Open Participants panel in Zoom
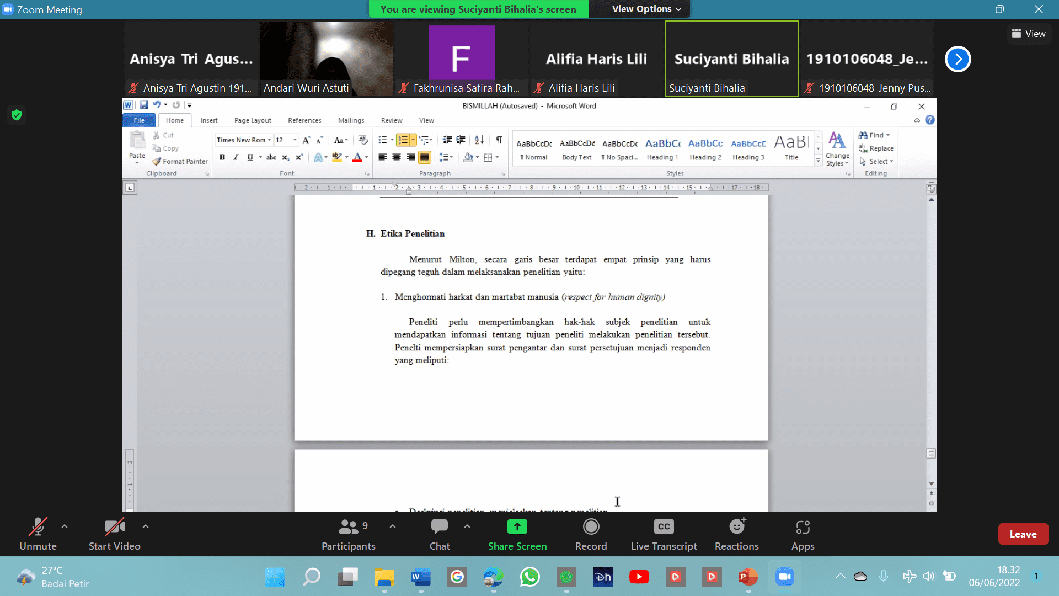Viewport: 1059px width, 596px height. click(x=349, y=534)
